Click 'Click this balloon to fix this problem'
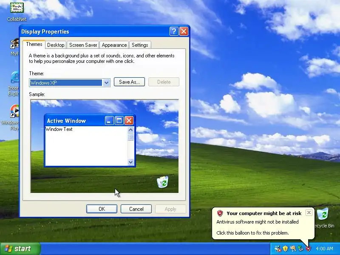 (252, 233)
